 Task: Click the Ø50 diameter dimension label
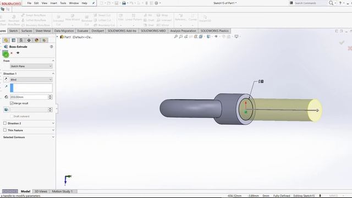click(x=261, y=81)
